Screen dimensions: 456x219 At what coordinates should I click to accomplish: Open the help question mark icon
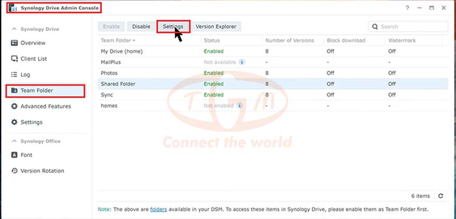[x=407, y=8]
